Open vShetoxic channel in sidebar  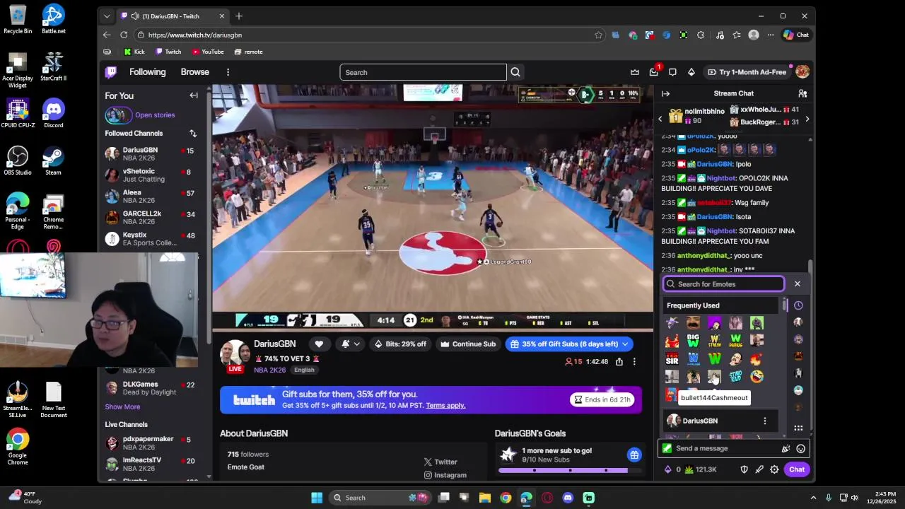[x=150, y=175]
